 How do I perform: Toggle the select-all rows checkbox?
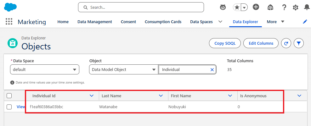(x=9, y=96)
